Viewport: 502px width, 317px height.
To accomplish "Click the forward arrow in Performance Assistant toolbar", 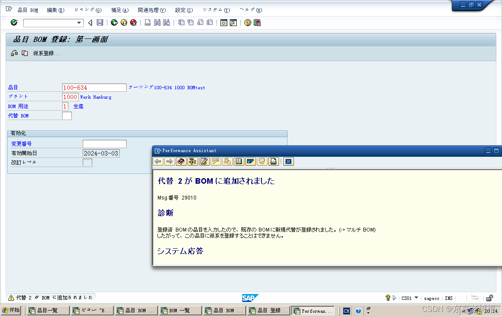I will tap(169, 161).
